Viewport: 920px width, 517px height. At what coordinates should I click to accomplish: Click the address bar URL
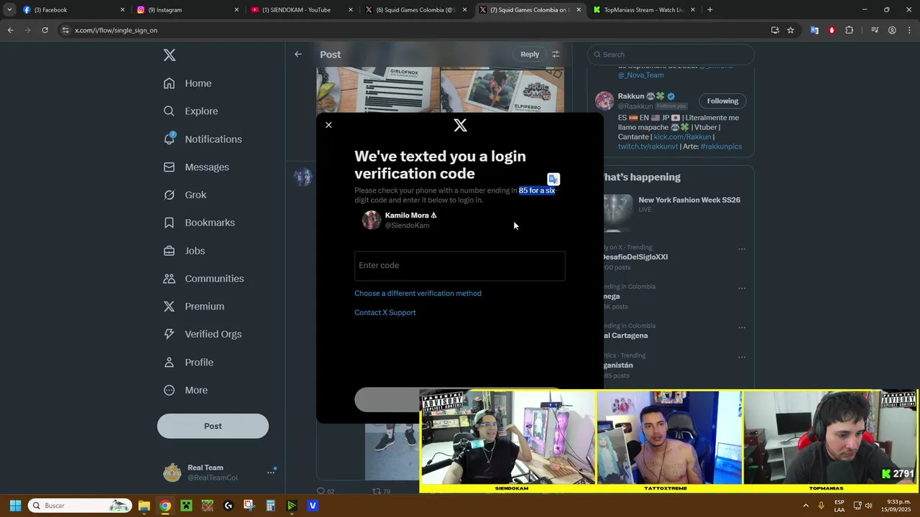point(116,30)
